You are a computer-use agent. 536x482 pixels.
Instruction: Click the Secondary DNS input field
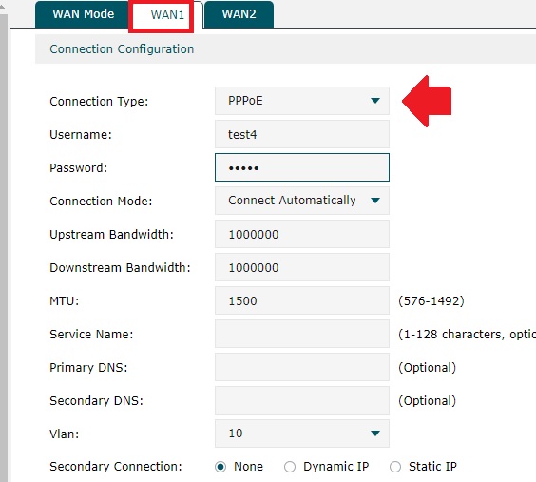pyautogui.click(x=302, y=400)
